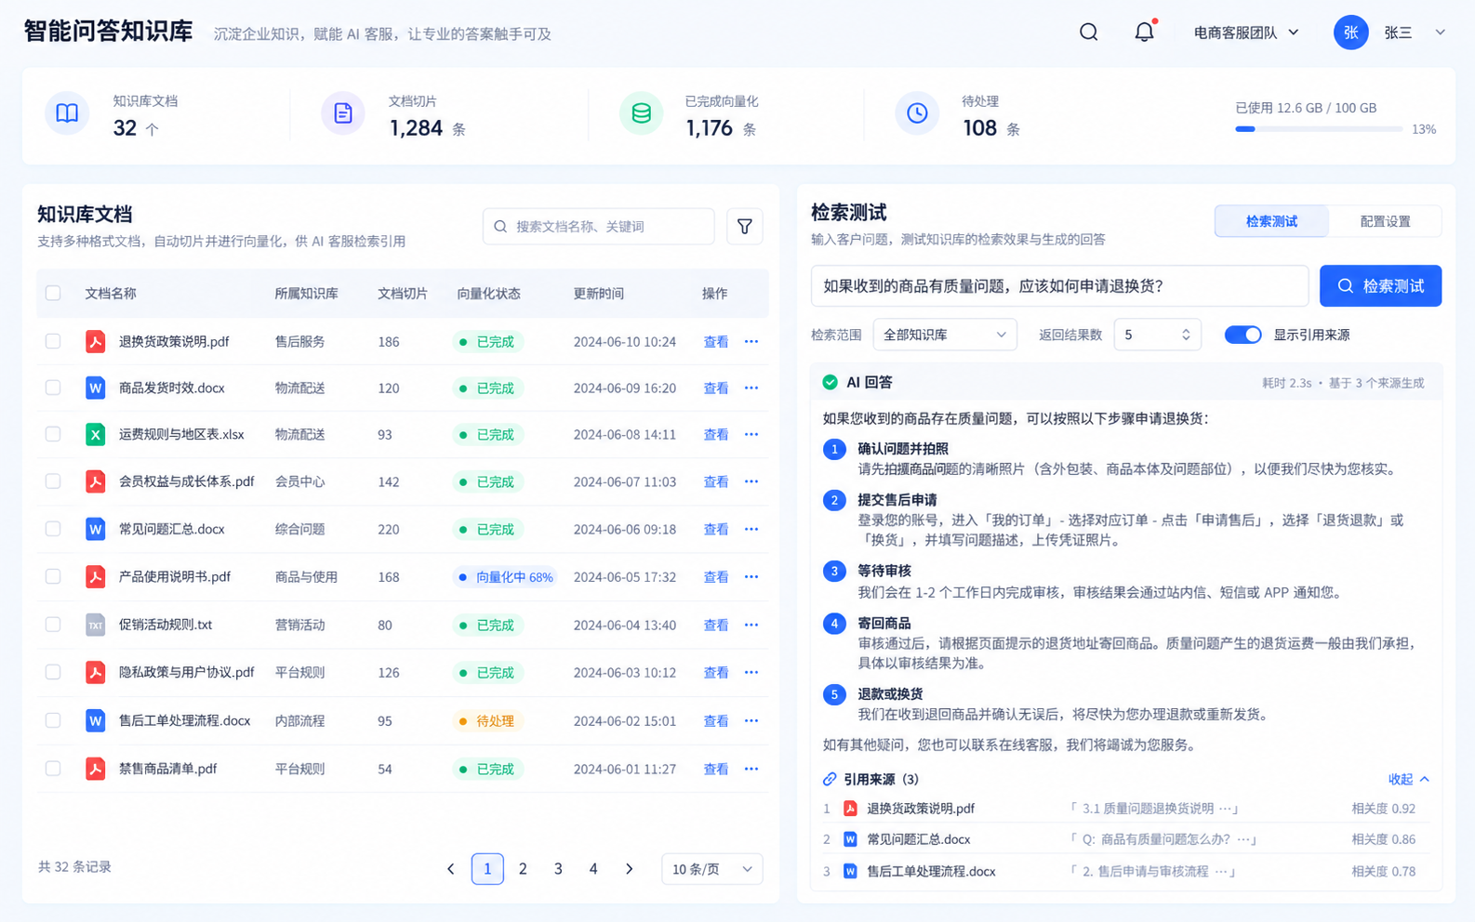Switch to the 配置设置 tab
1475x922 pixels.
click(1385, 221)
